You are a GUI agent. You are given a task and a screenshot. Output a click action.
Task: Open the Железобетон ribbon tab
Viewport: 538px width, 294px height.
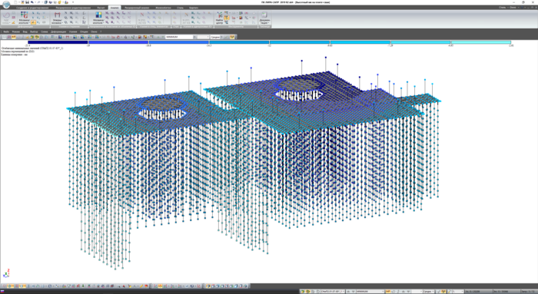[163, 8]
